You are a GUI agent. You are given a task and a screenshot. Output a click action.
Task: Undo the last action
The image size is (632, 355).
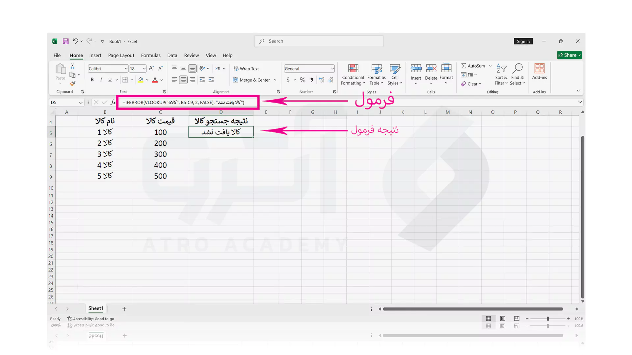pos(75,41)
